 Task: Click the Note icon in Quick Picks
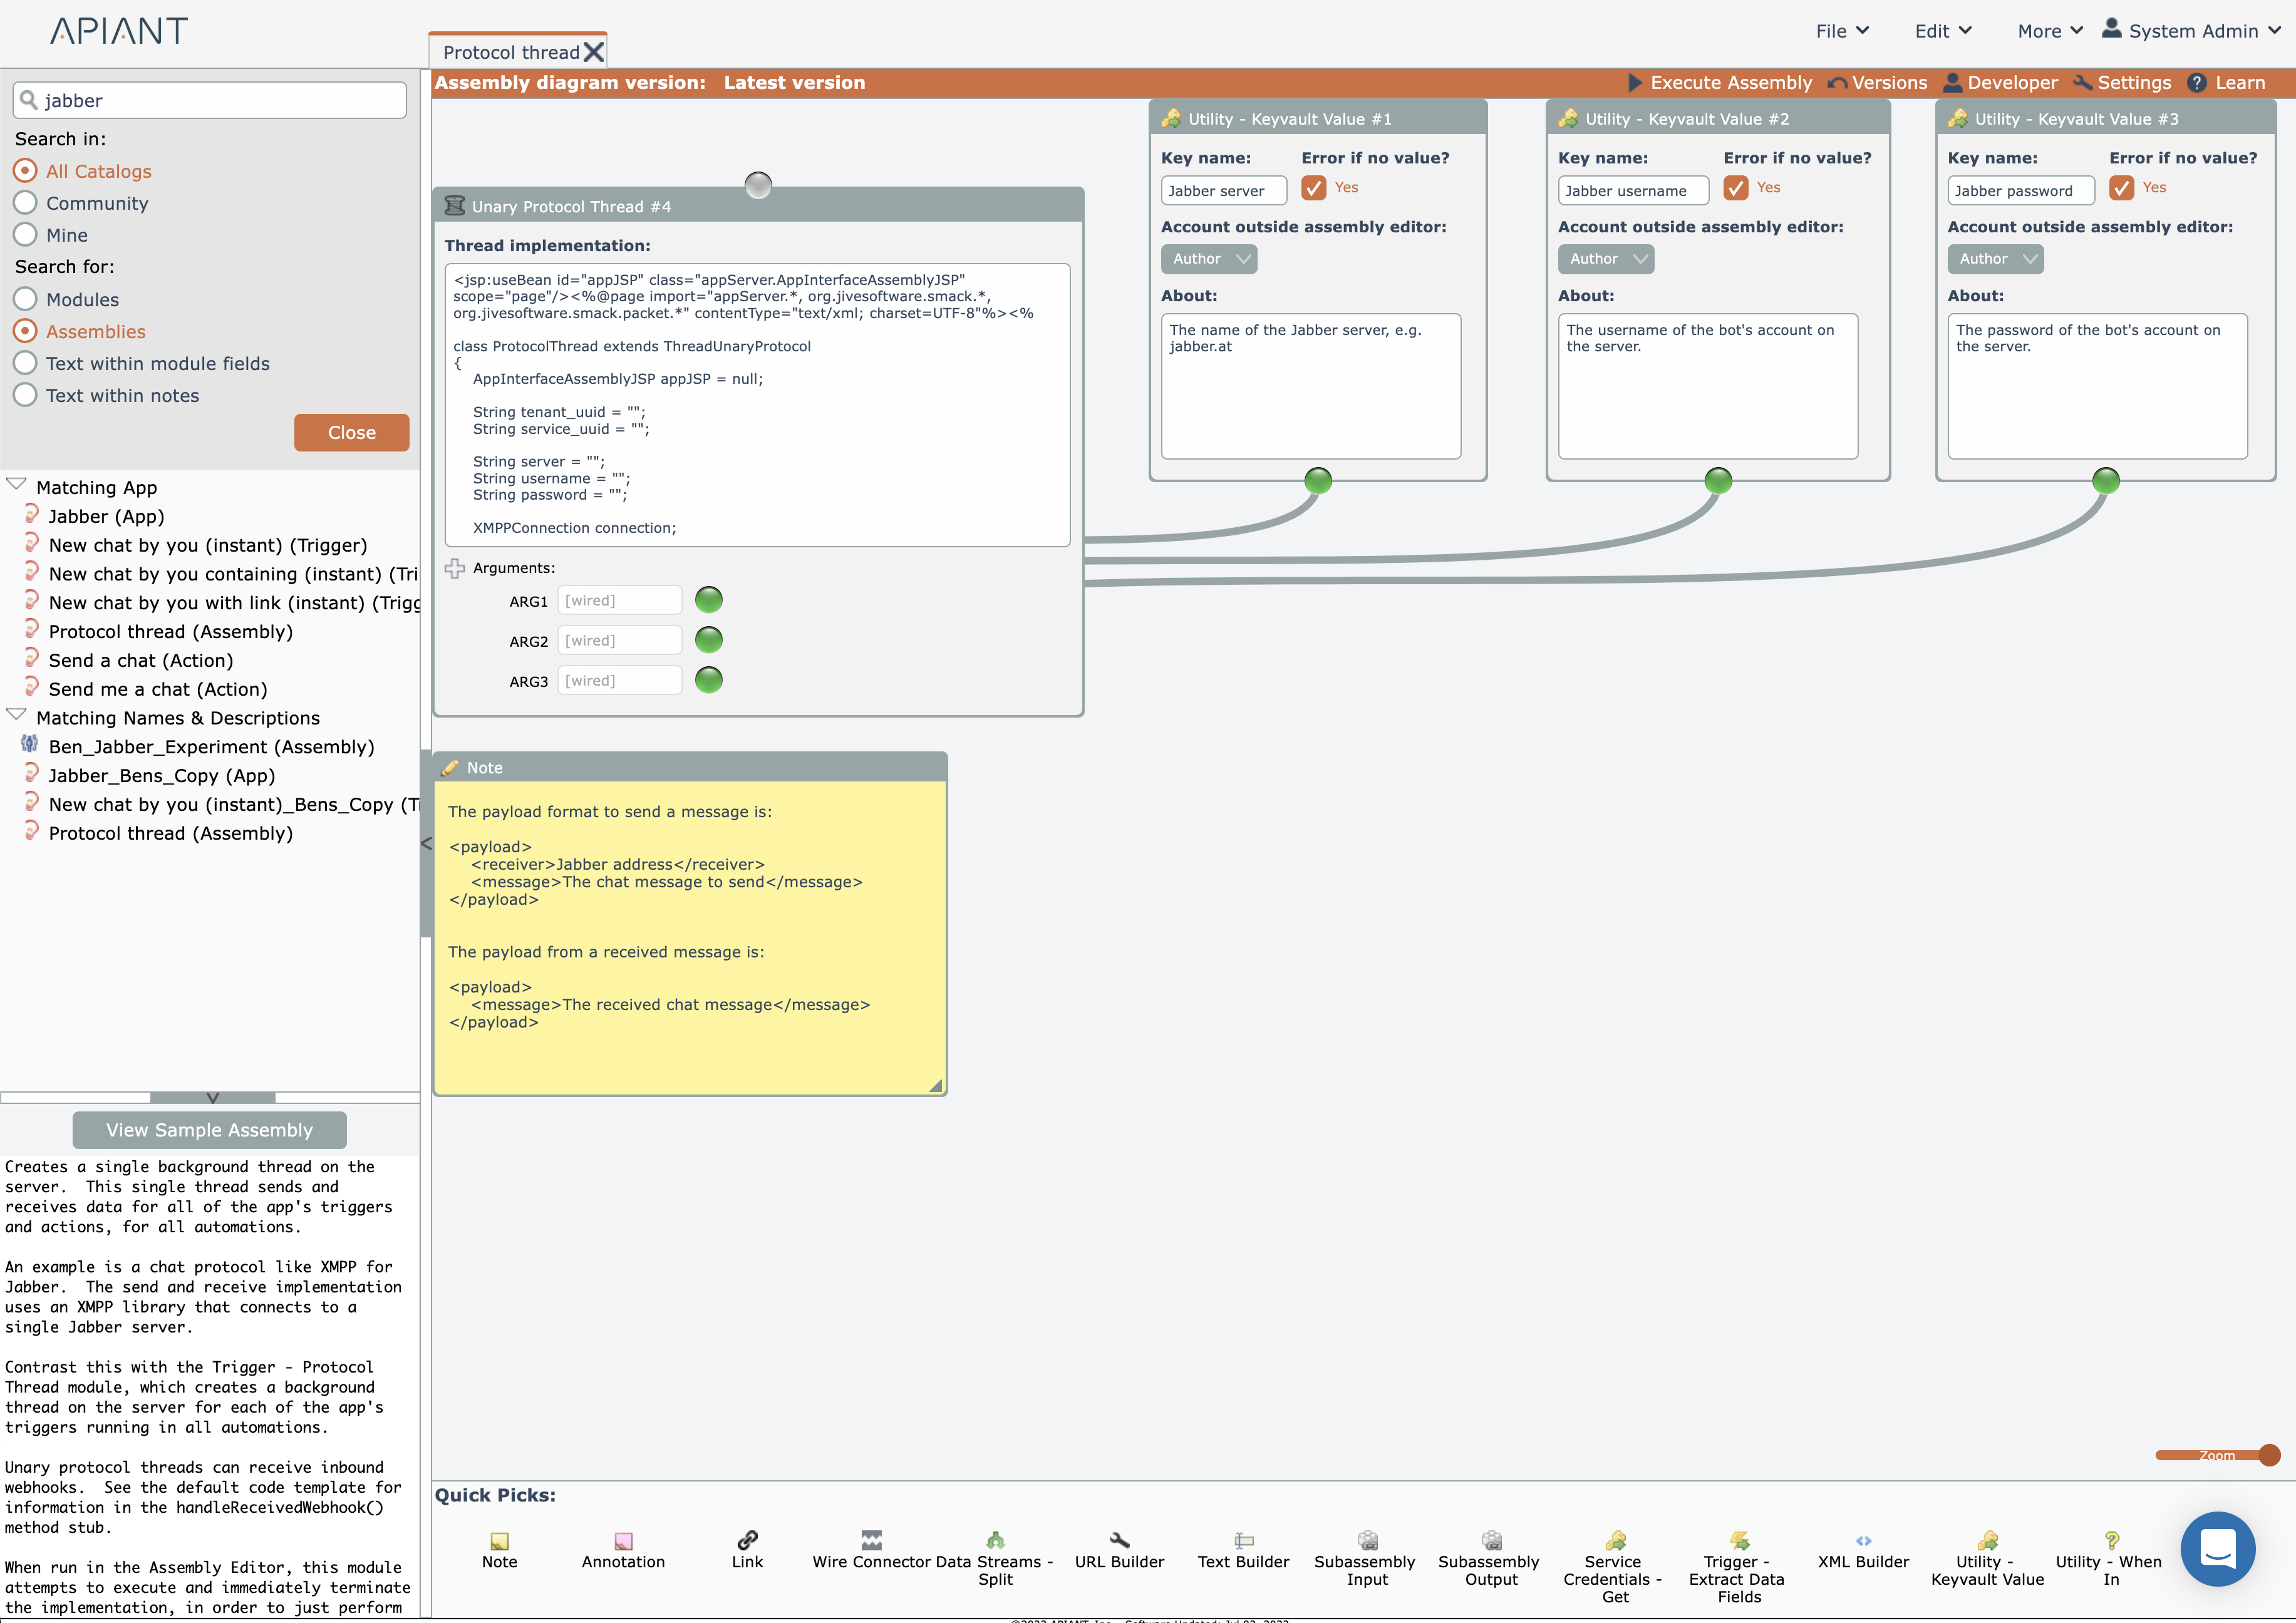tap(499, 1541)
